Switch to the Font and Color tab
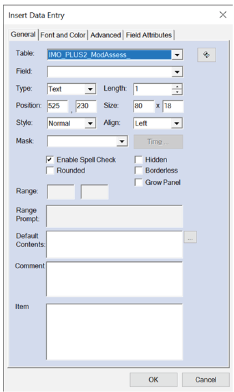The height and width of the screenshot is (392, 234). [63, 35]
